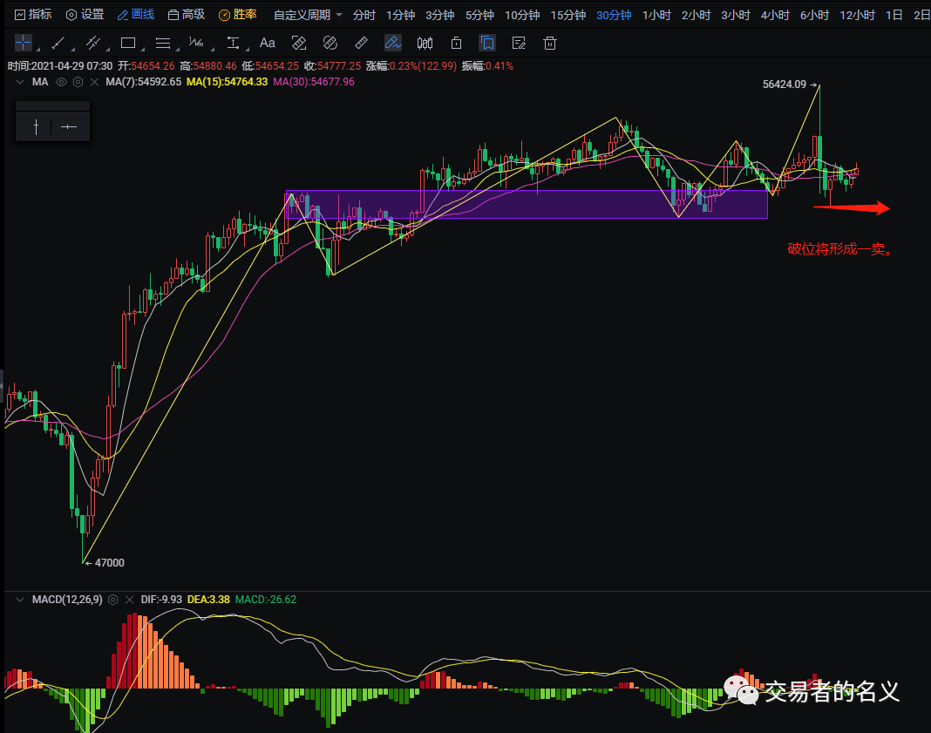Viewport: 931px width, 733px height.
Task: Switch to 6小时 timeframe
Action: [x=814, y=15]
